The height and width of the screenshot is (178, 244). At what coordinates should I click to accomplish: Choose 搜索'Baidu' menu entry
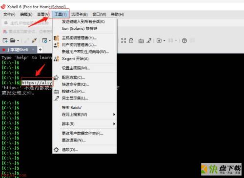coord(84,108)
